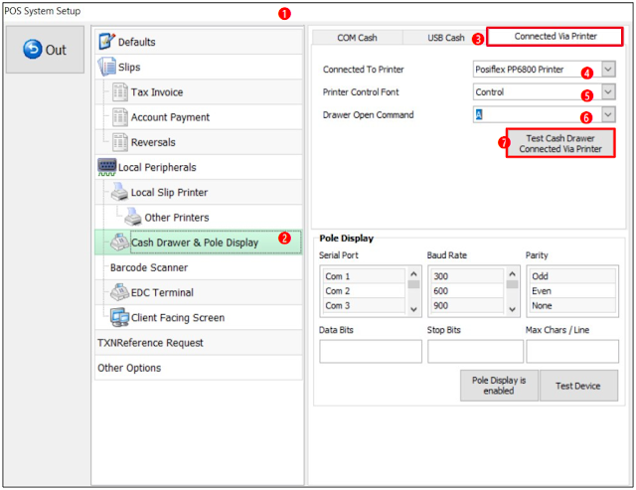Open Client Facing Screen settings

point(199,318)
